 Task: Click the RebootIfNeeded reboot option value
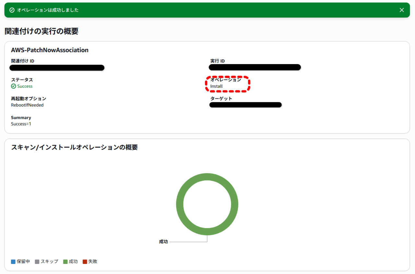click(27, 105)
